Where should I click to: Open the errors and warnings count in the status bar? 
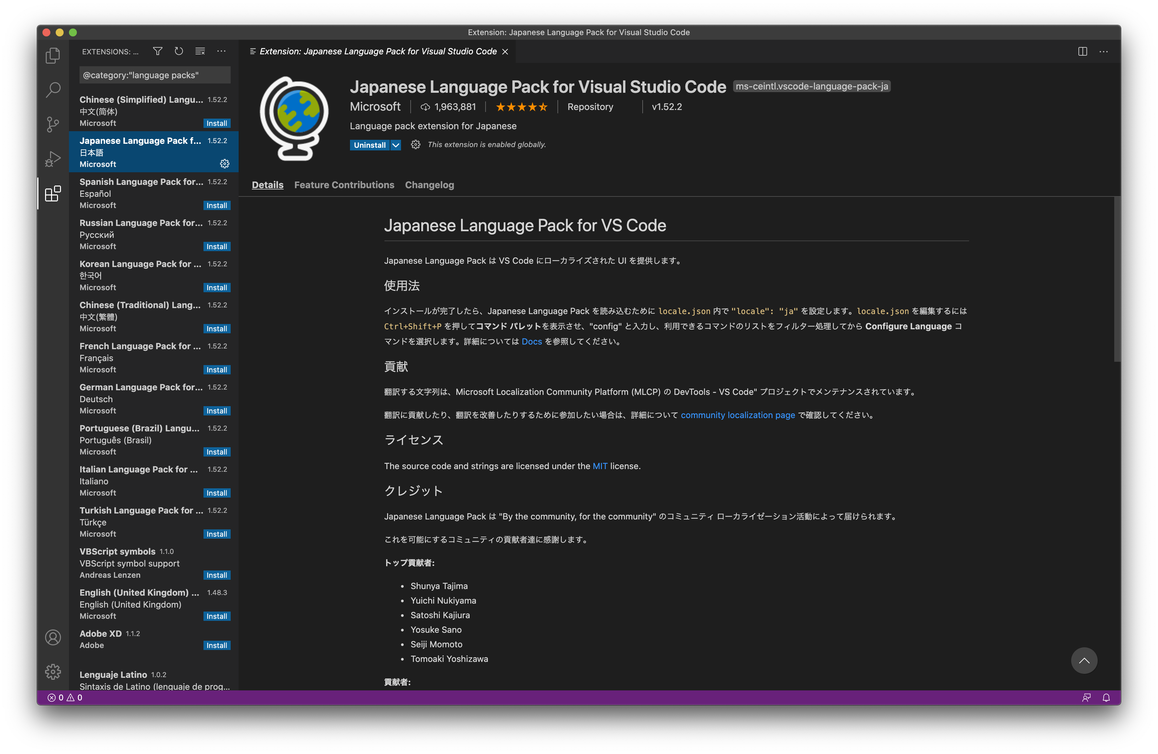pyautogui.click(x=65, y=697)
